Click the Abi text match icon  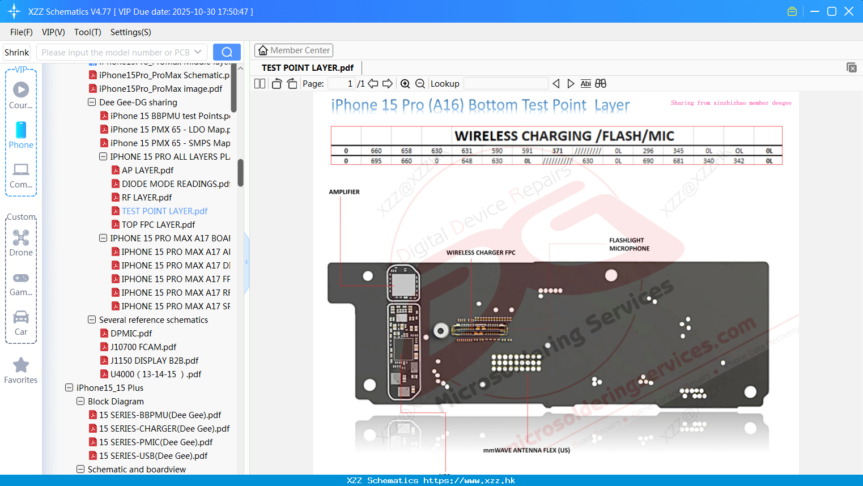pos(586,84)
